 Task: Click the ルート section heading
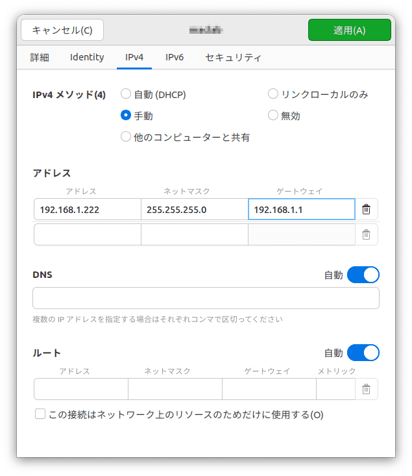point(47,353)
